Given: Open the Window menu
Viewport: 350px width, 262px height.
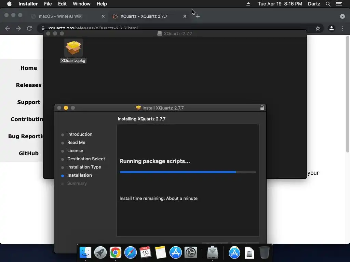Looking at the screenshot, I should [x=81, y=4].
